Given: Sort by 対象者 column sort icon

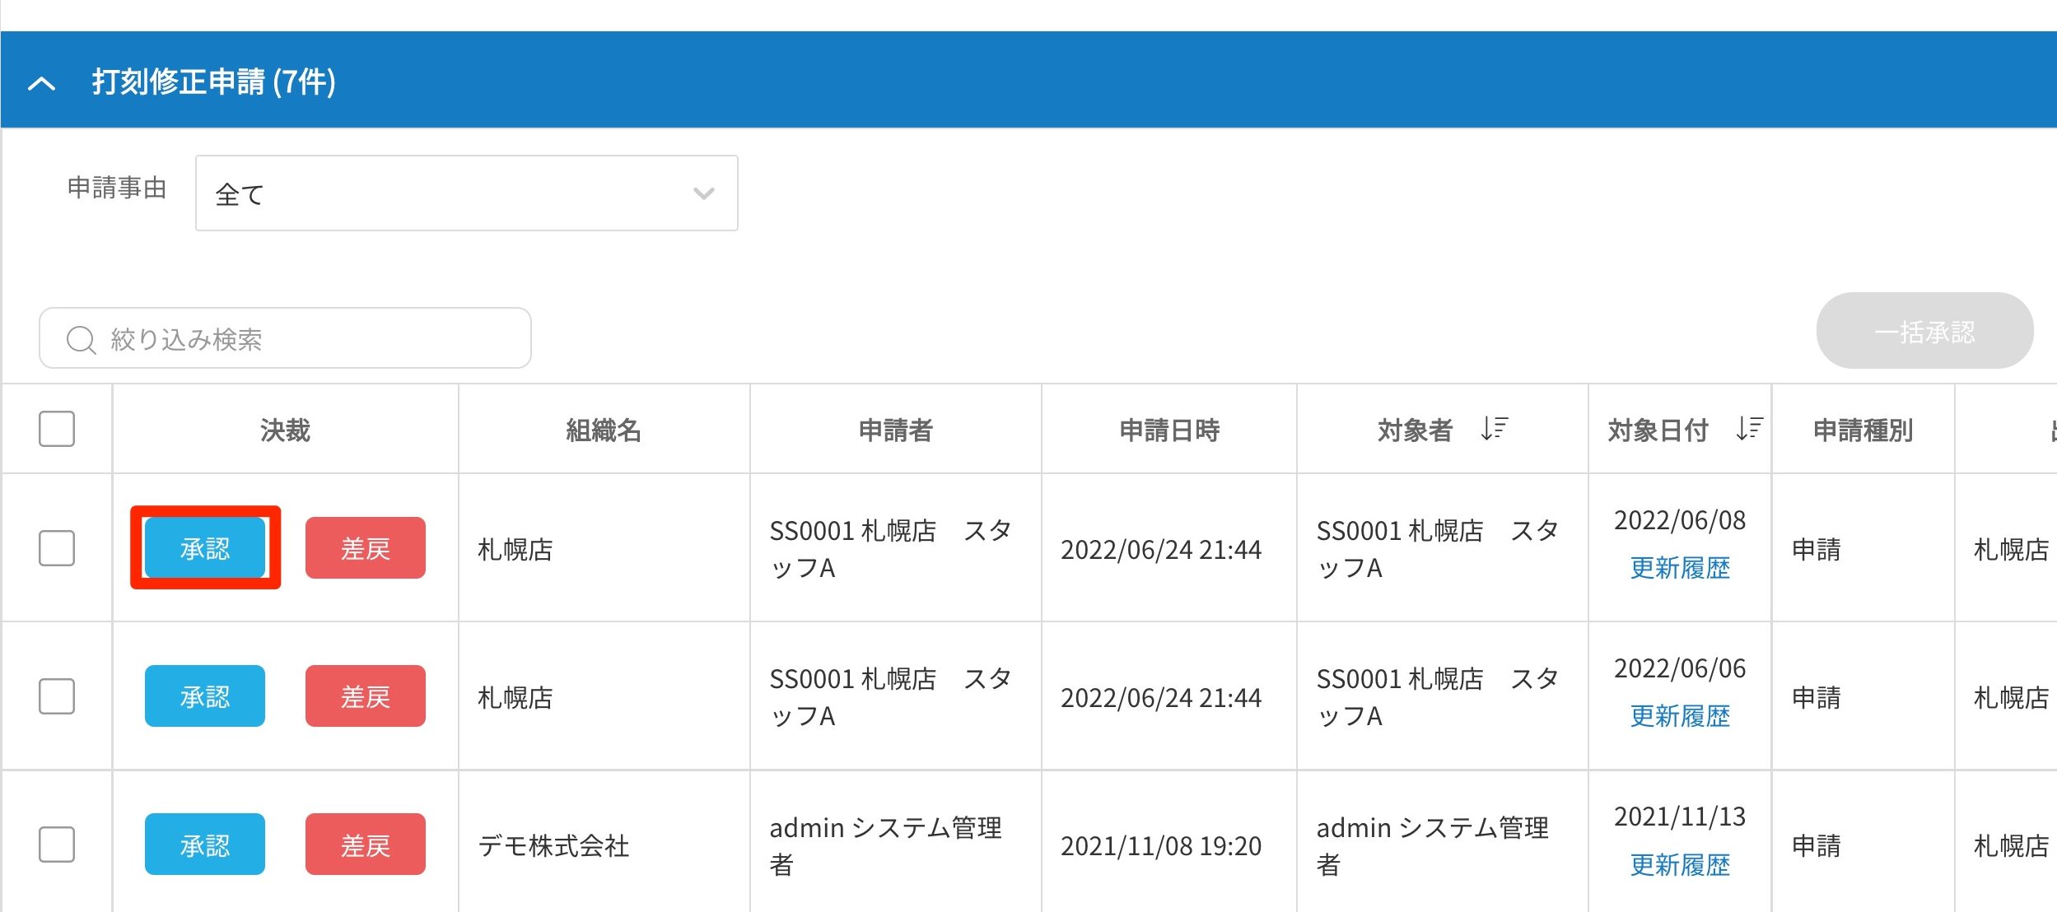Looking at the screenshot, I should 1494,429.
